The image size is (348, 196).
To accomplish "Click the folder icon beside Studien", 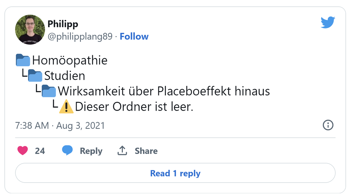I will (x=35, y=76).
